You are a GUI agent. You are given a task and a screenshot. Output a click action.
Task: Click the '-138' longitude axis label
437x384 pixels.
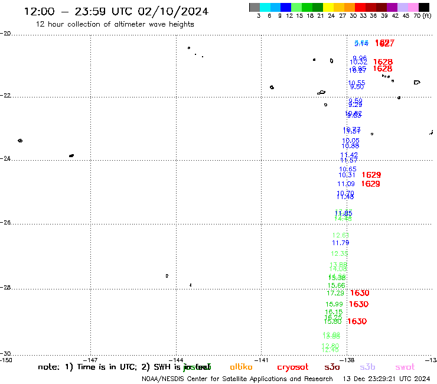tap(347, 360)
